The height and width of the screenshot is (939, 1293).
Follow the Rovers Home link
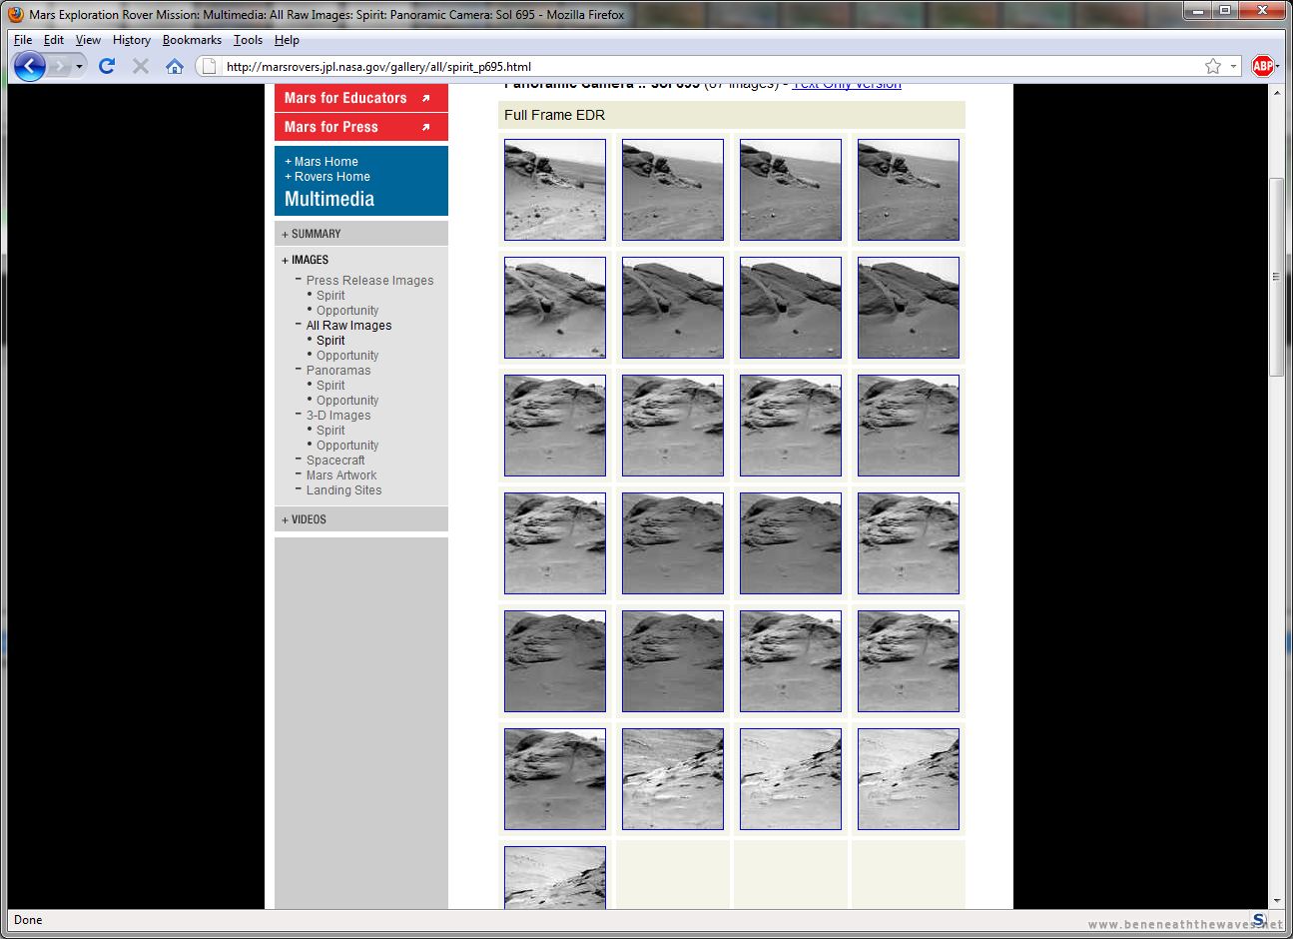pos(327,176)
